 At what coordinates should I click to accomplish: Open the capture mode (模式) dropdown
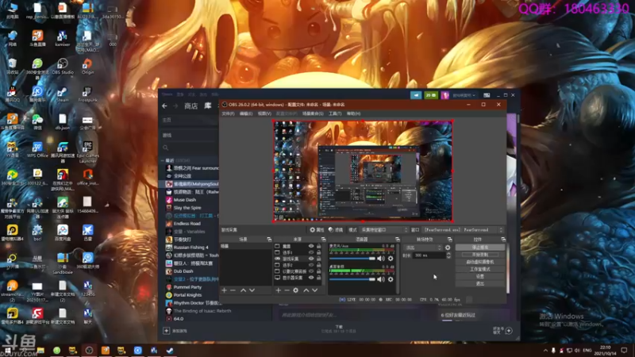tap(384, 230)
